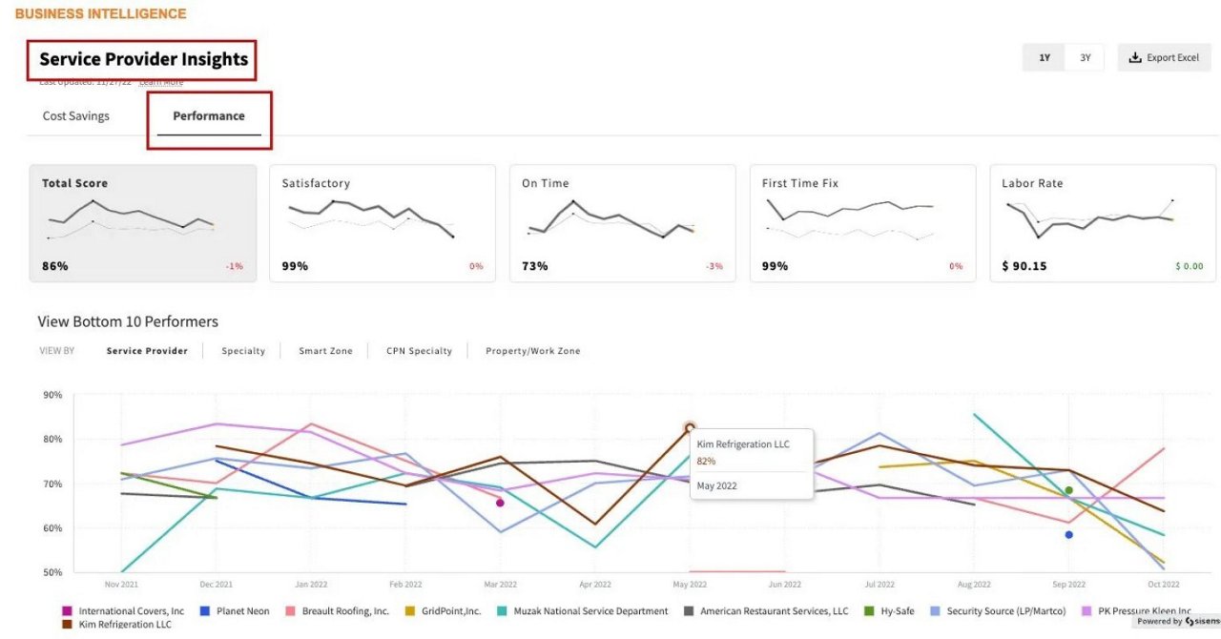The image size is (1221, 639).
Task: Select the 1Y time range
Action: pos(1043,57)
